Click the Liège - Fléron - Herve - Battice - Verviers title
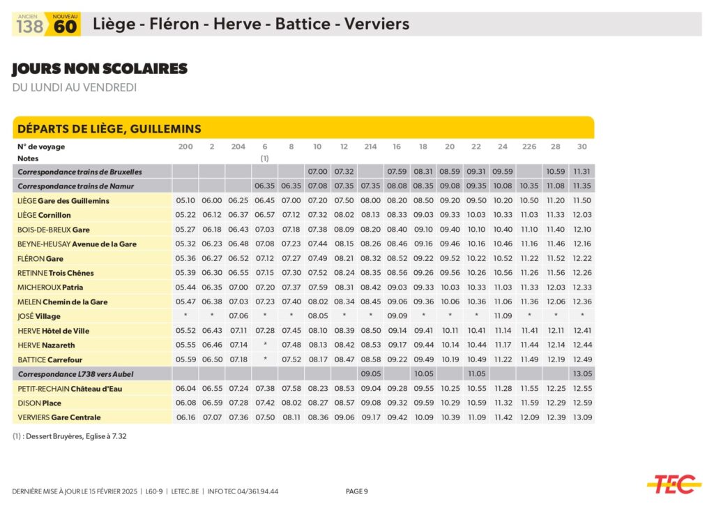714x506 pixels. [251, 24]
